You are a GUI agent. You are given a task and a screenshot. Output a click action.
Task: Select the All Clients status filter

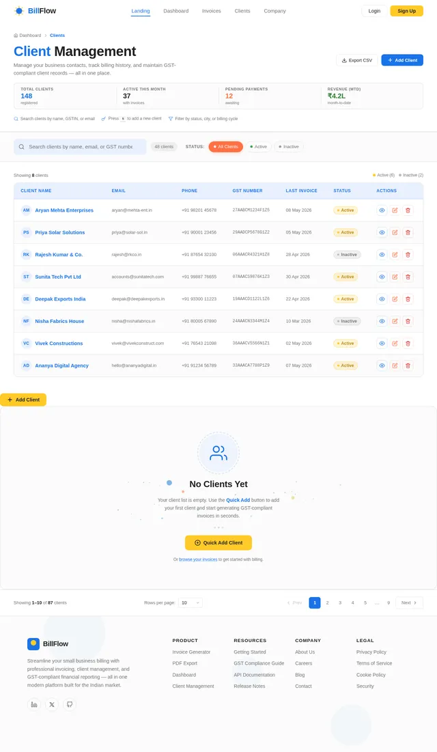(226, 147)
